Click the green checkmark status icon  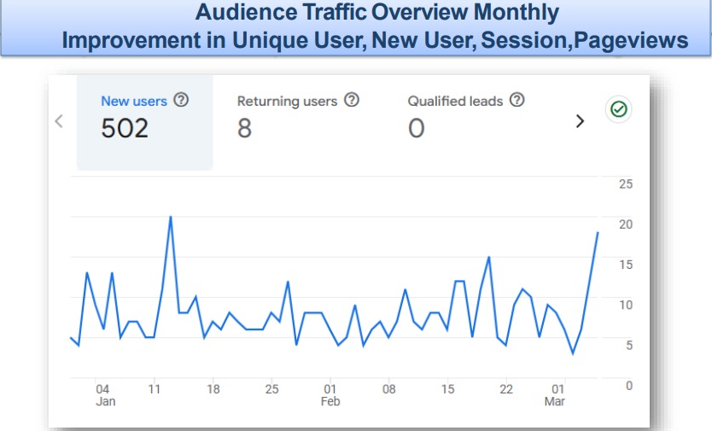pyautogui.click(x=617, y=109)
